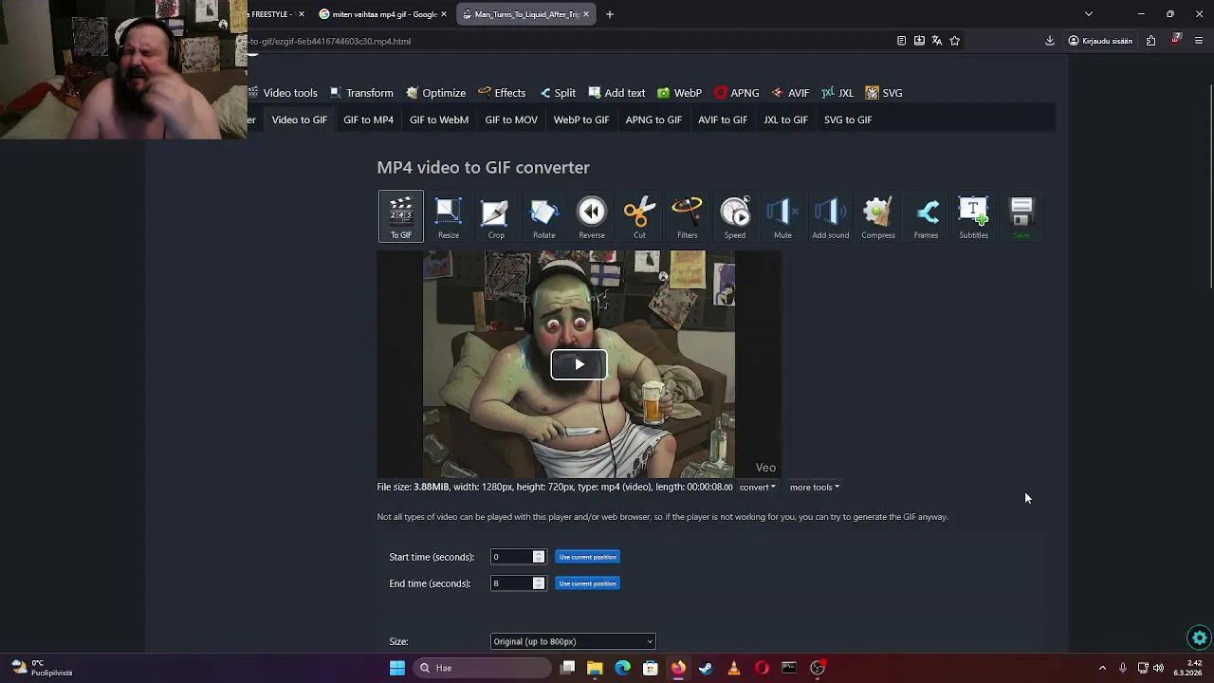
Task: Open the JXL menu
Action: pos(837,93)
